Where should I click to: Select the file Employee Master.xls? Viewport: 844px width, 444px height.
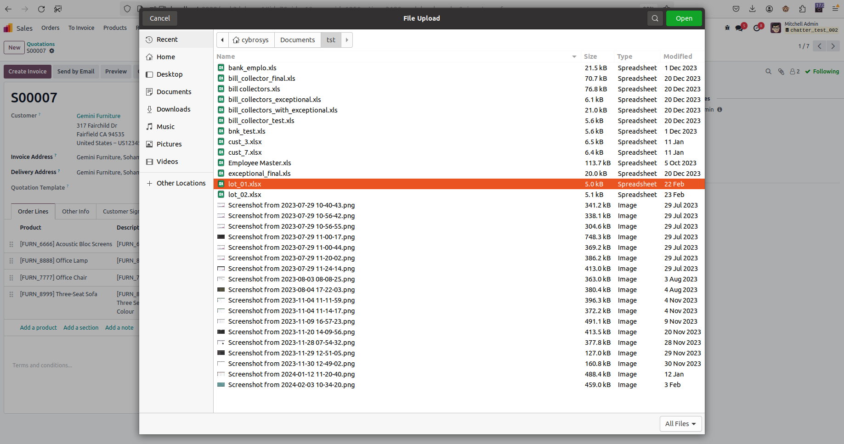tap(459, 163)
